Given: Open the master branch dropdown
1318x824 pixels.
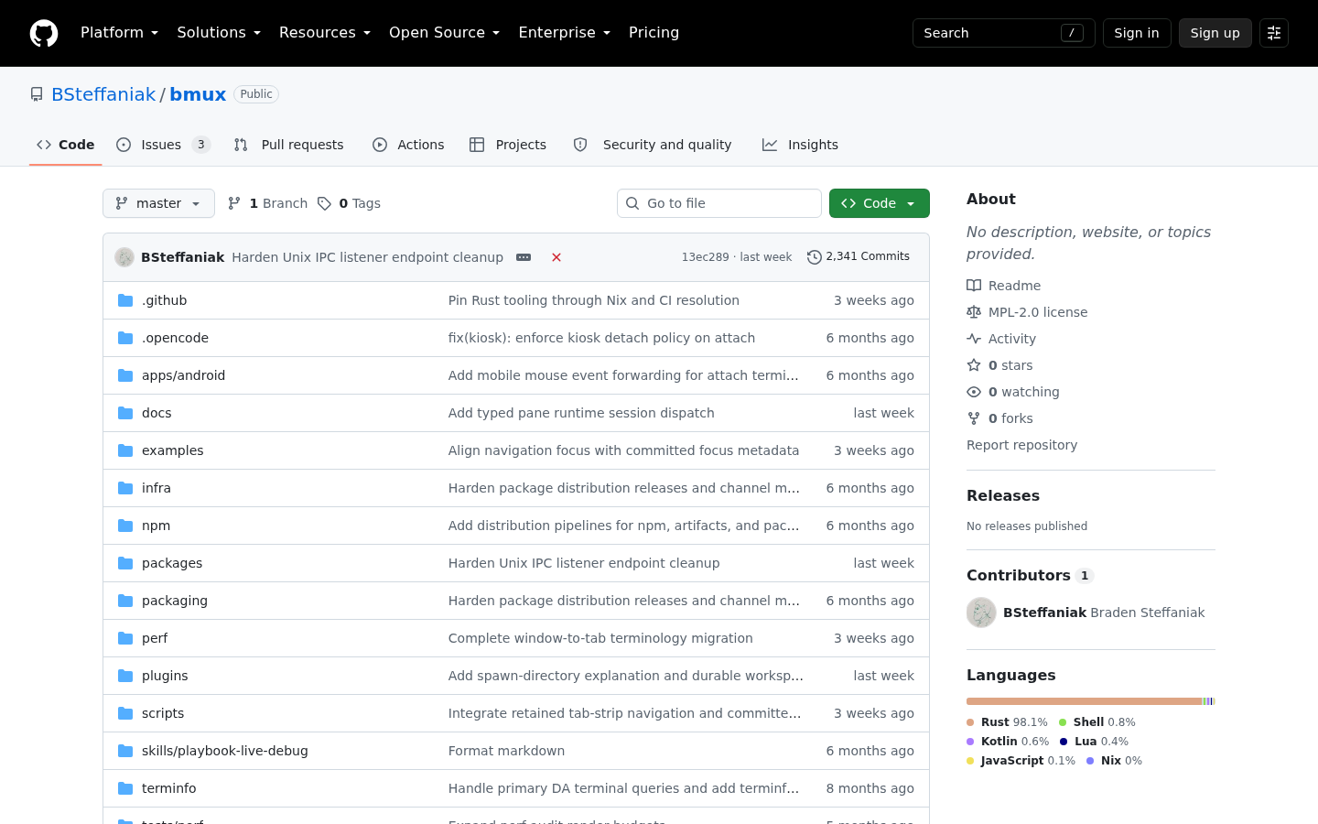Looking at the screenshot, I should point(158,203).
